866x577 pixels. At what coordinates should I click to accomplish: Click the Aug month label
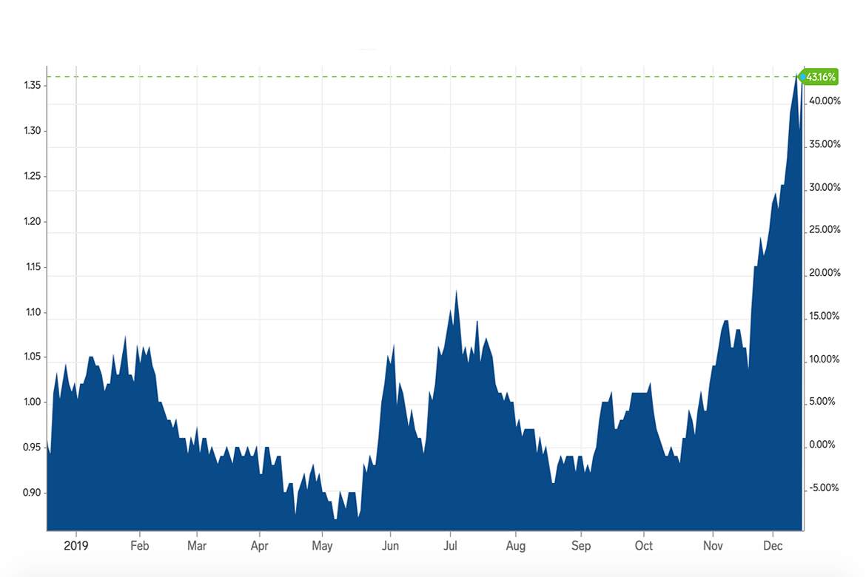[x=516, y=546]
